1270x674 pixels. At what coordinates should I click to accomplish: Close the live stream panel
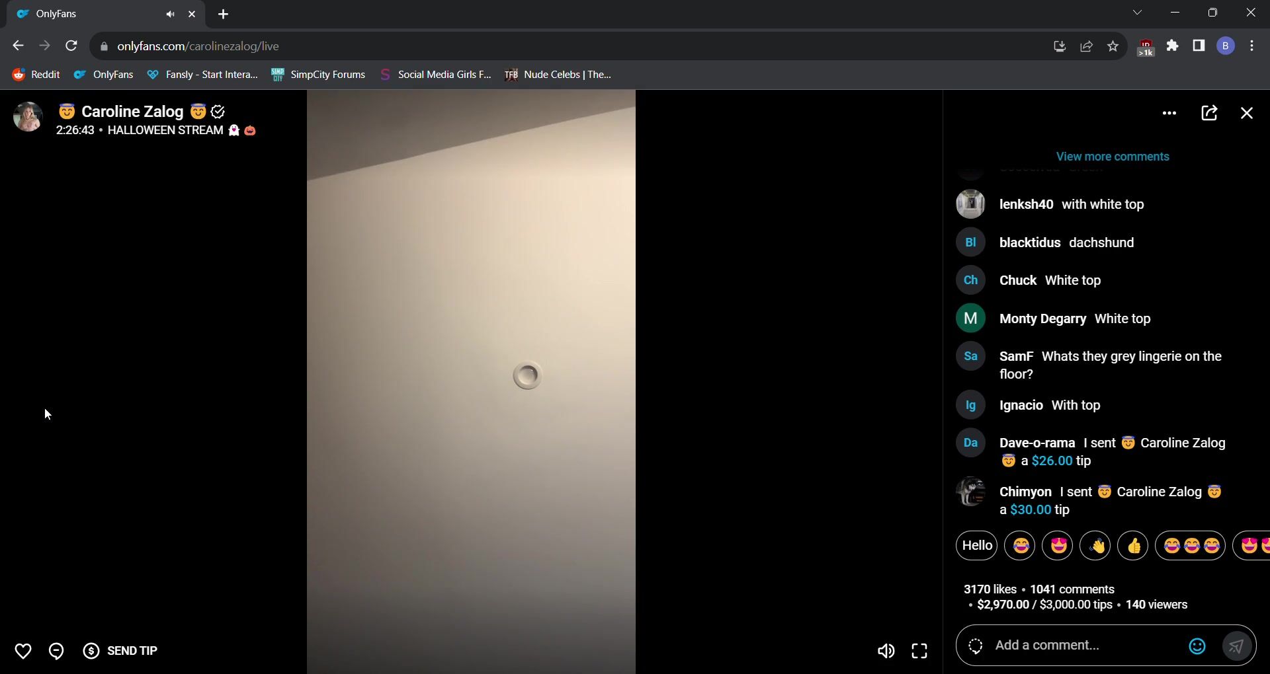pos(1247,113)
